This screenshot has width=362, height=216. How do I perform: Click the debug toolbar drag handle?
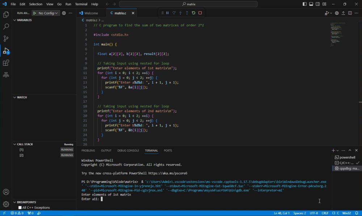pos(163,13)
